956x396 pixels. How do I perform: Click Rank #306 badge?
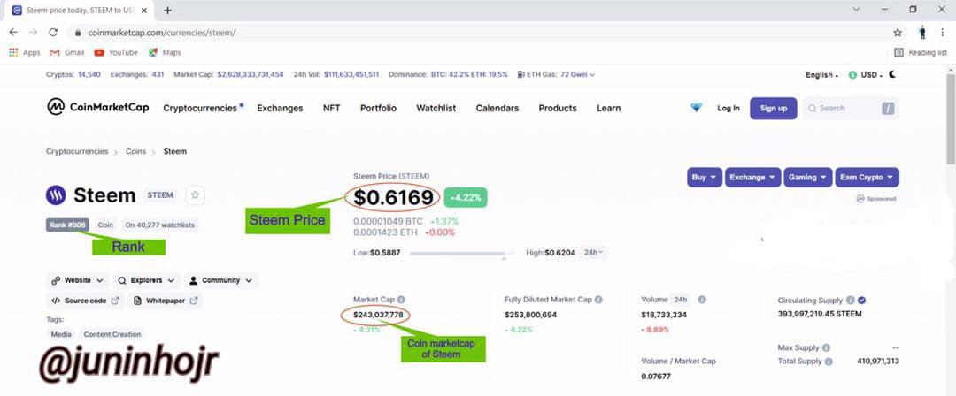coord(67,225)
